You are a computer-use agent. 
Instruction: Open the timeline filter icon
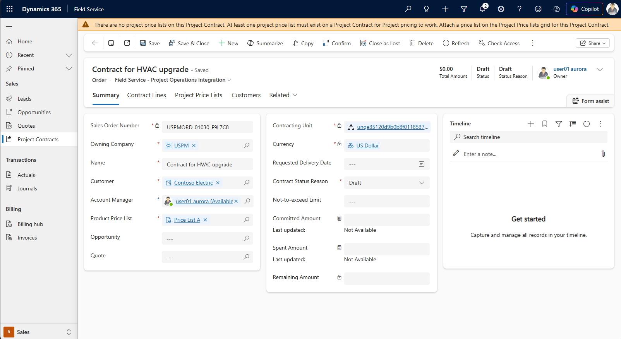pos(559,124)
